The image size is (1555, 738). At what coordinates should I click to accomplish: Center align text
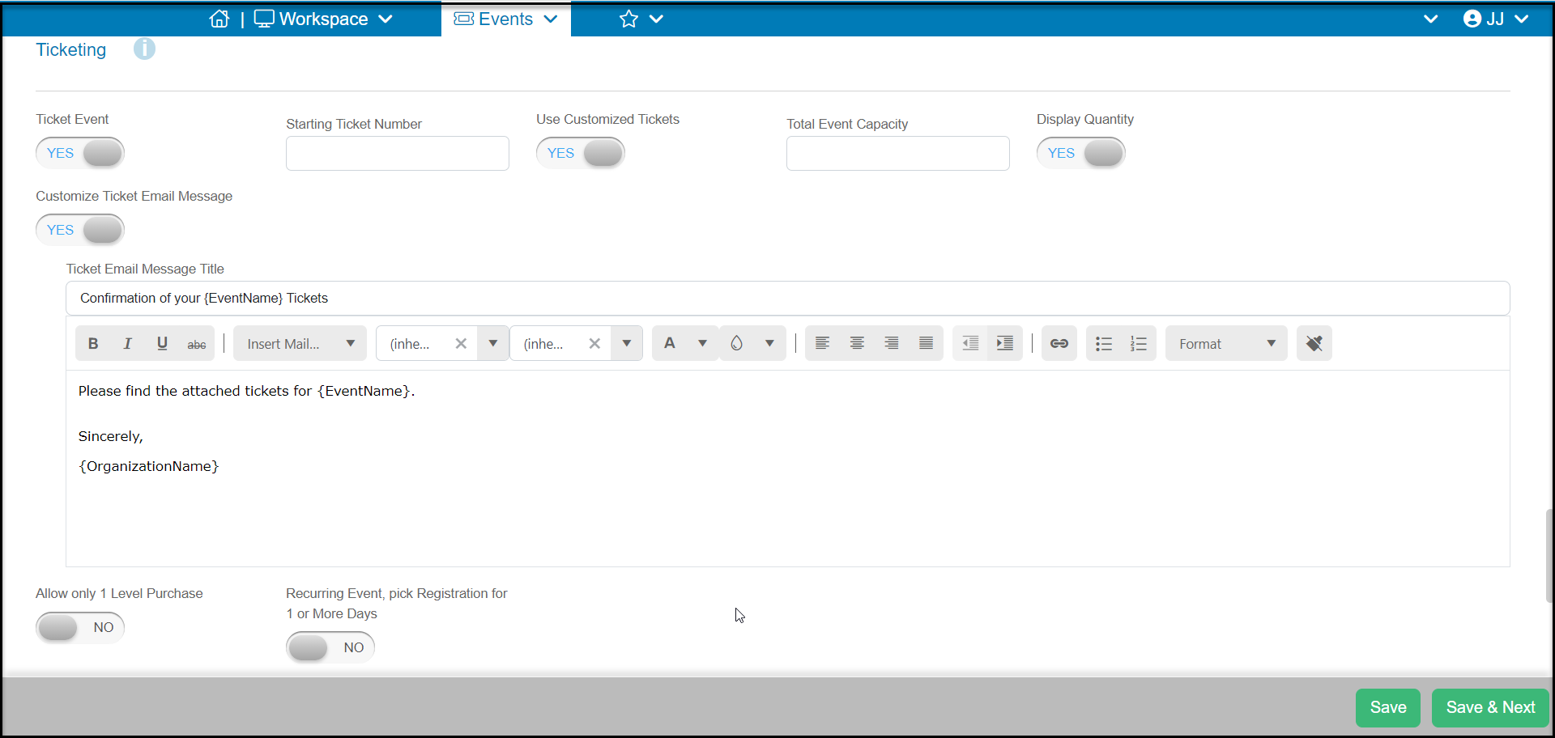tap(857, 343)
